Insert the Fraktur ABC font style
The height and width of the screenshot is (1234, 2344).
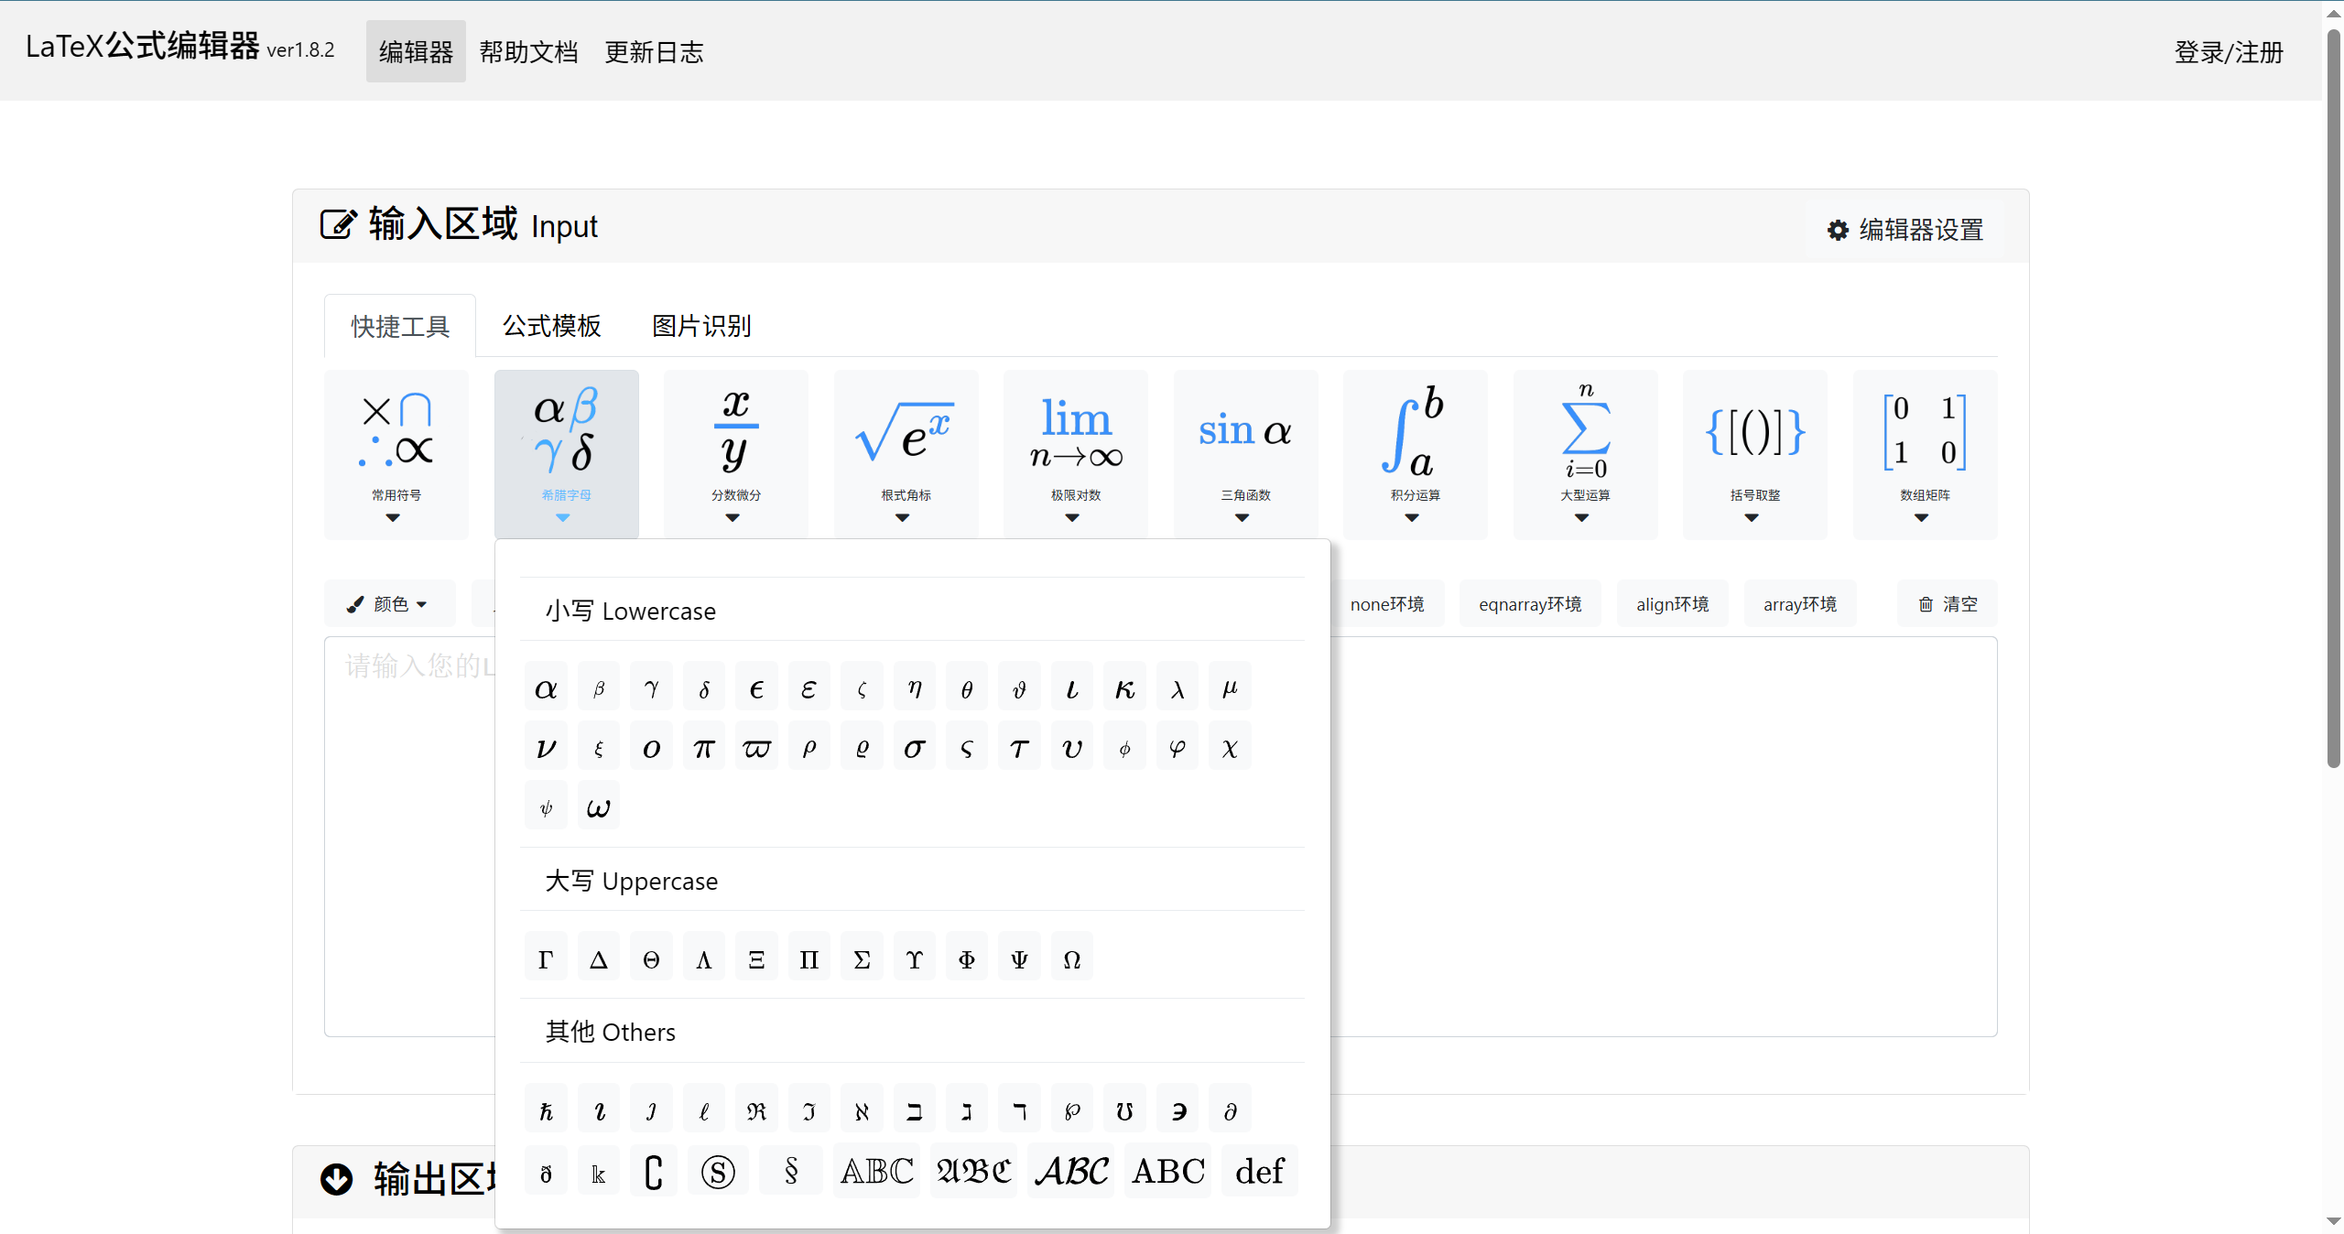click(x=973, y=1170)
